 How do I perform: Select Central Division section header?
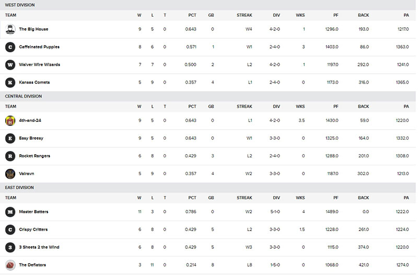208,96
